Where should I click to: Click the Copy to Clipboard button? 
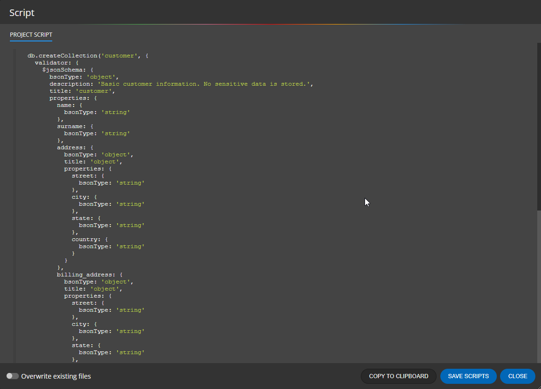coord(398,376)
